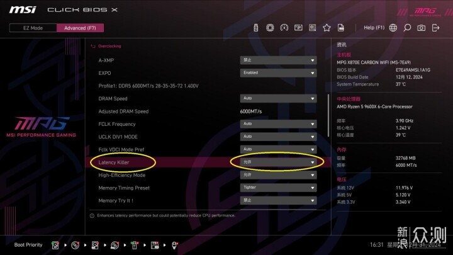Click the 6000MT/s adjusted speed value
453x255 pixels.
pos(251,111)
